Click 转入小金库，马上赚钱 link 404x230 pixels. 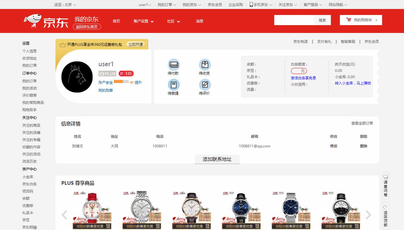click(x=353, y=83)
